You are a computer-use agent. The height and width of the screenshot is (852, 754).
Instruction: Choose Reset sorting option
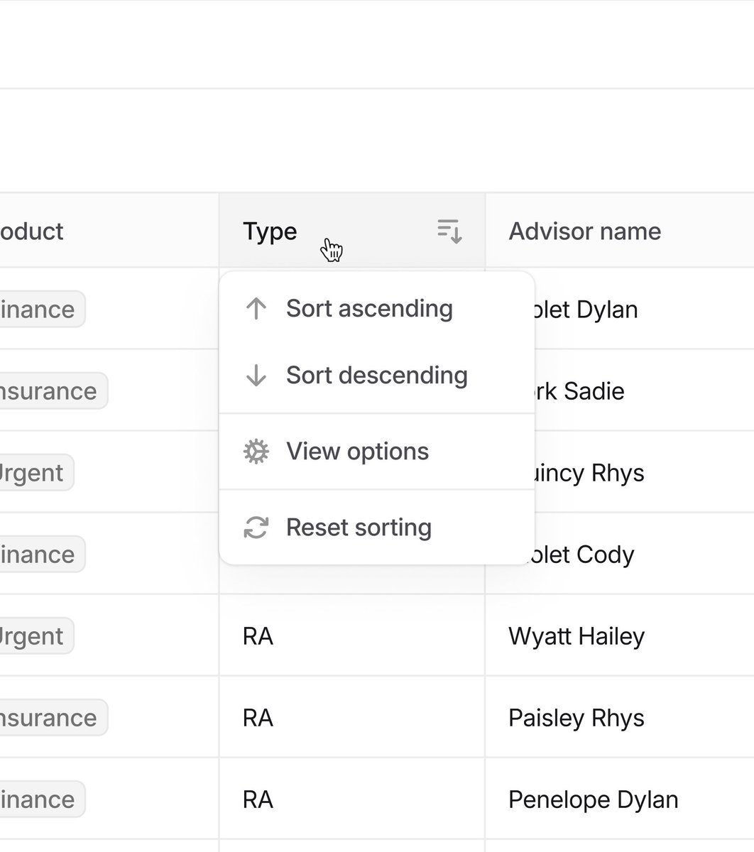click(x=377, y=528)
